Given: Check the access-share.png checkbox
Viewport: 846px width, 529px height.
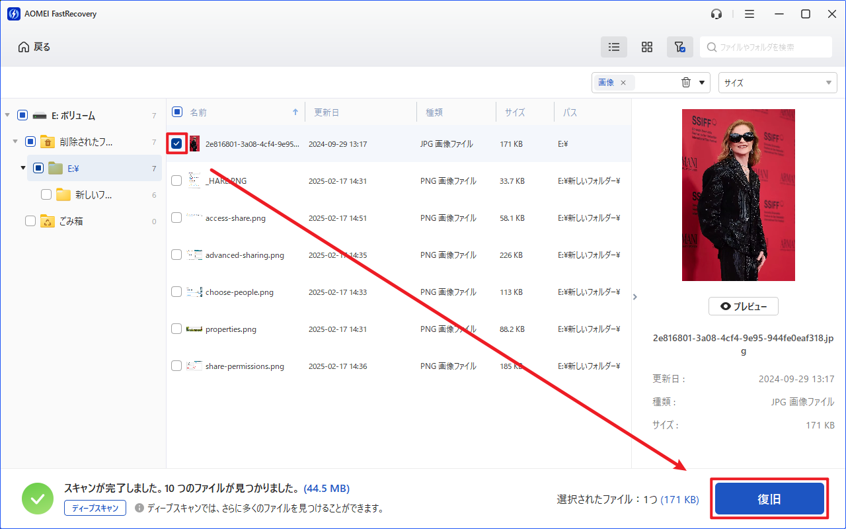Looking at the screenshot, I should click(x=176, y=218).
